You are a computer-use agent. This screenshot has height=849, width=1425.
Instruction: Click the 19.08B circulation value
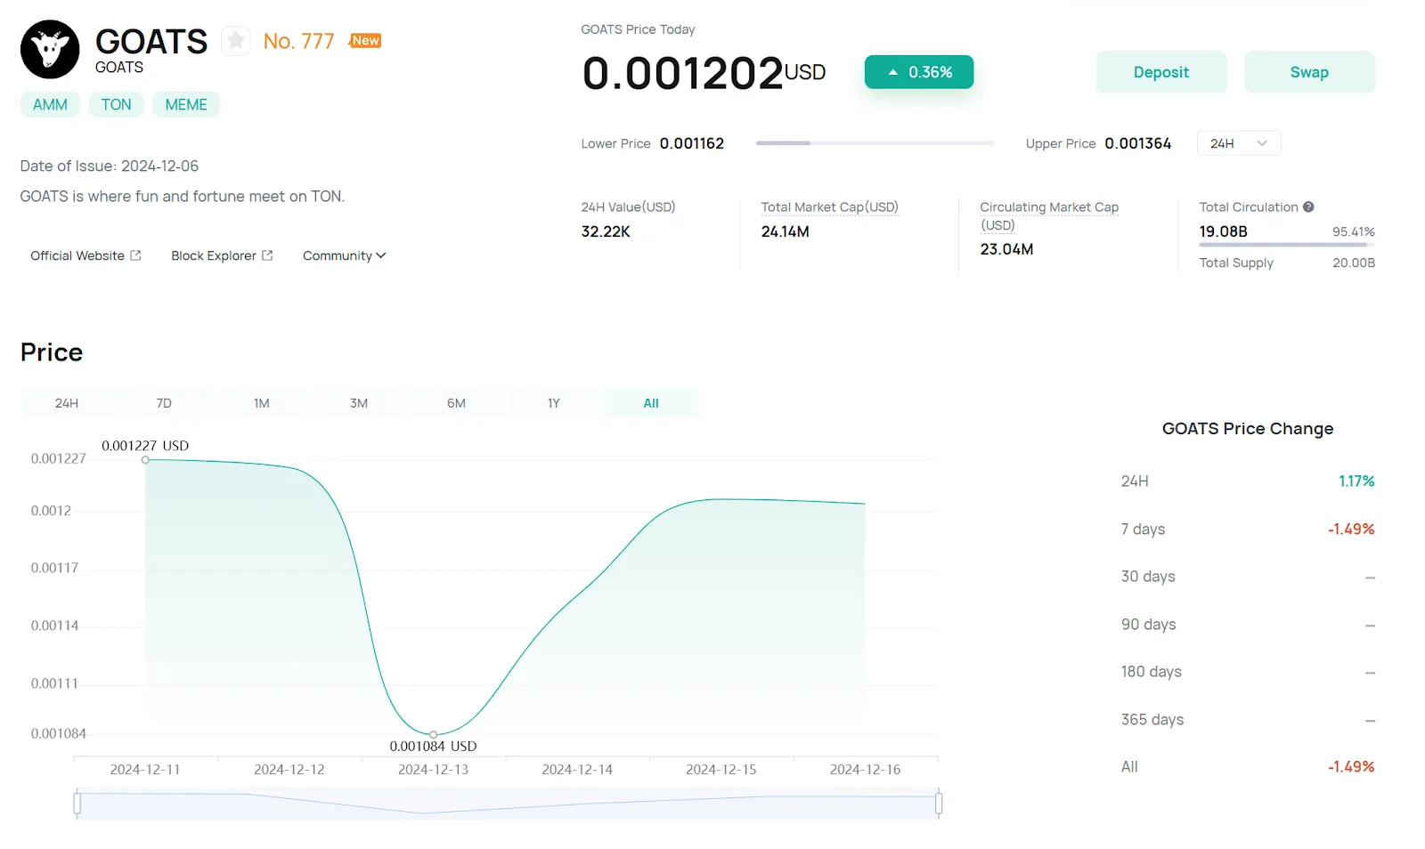tap(1223, 231)
